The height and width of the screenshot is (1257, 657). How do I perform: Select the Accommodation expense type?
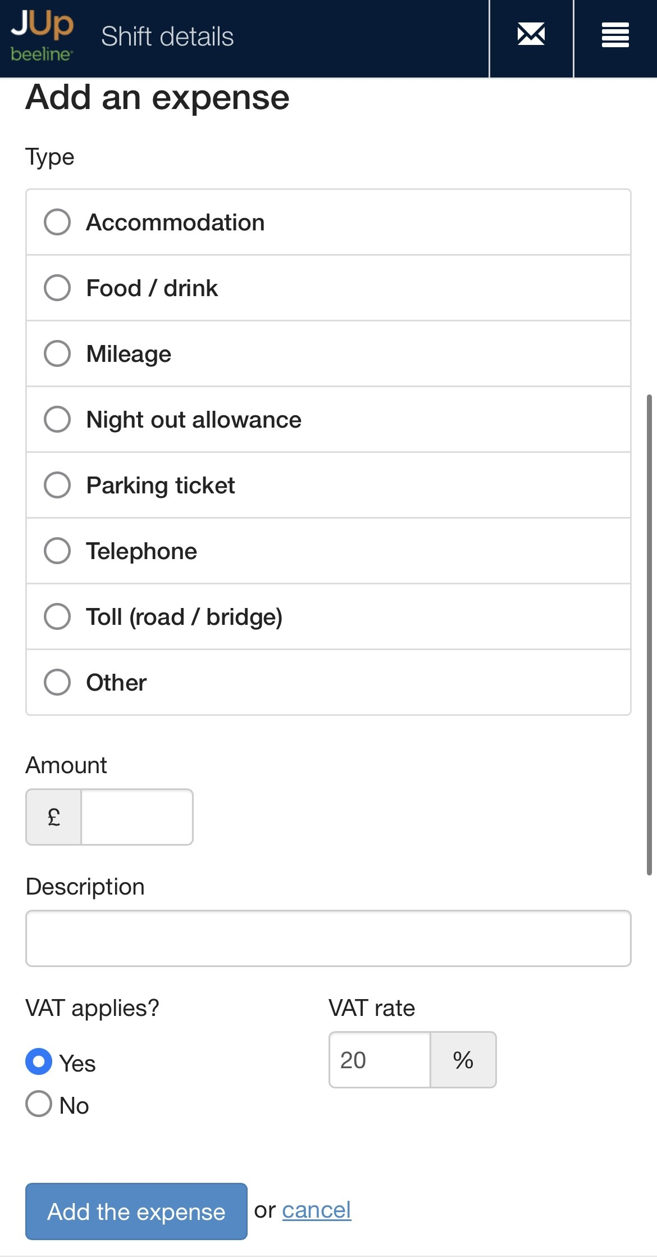[x=57, y=223]
